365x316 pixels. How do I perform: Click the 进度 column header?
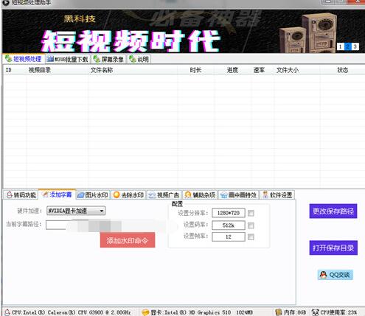pos(232,70)
